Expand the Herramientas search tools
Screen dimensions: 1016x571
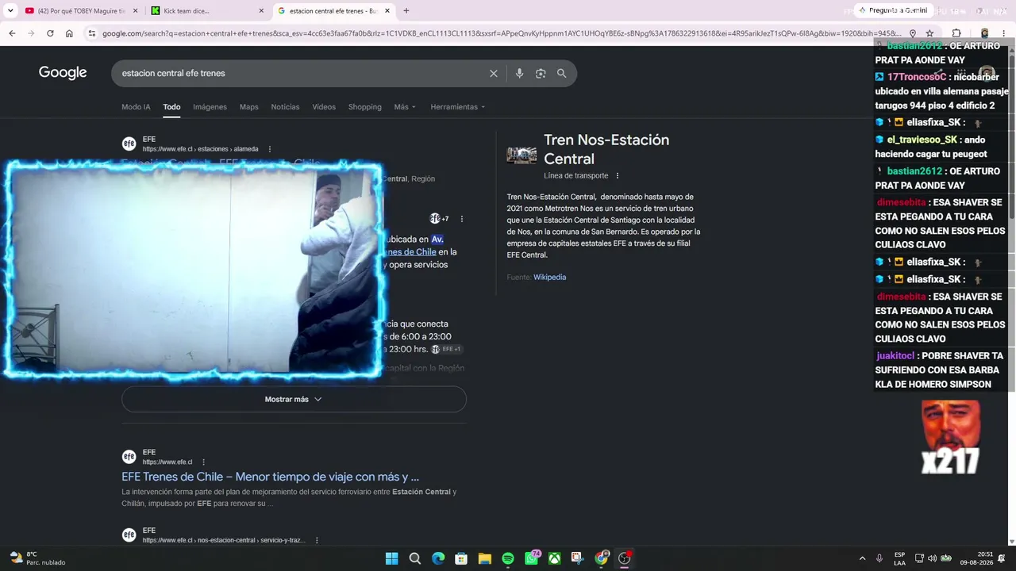pos(457,107)
